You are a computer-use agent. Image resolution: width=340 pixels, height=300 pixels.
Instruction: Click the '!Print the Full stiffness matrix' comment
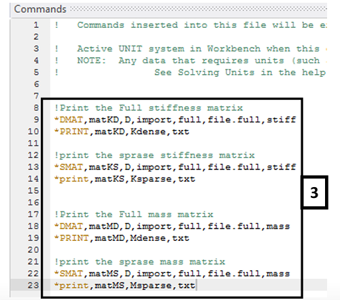(x=149, y=108)
